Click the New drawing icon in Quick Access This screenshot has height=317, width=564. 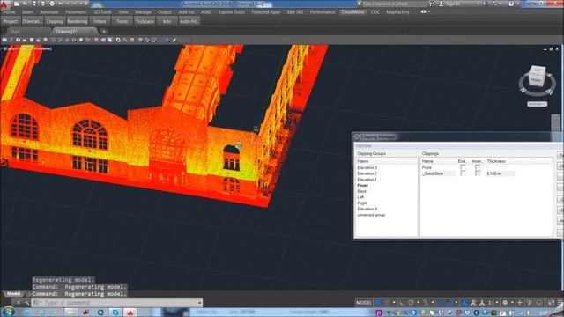(x=17, y=4)
